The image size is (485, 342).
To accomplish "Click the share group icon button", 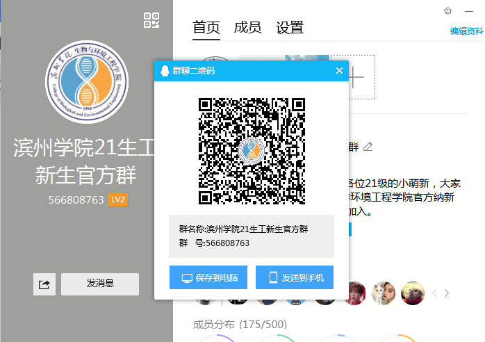I will [x=44, y=284].
